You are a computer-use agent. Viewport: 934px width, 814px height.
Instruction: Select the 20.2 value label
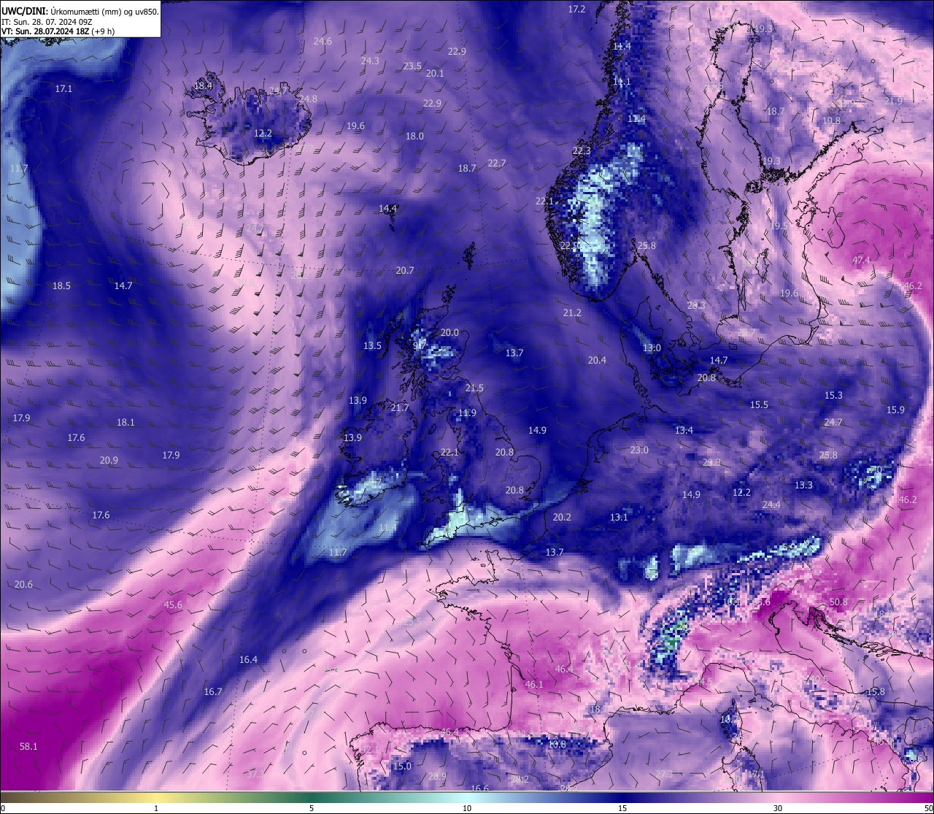[562, 517]
